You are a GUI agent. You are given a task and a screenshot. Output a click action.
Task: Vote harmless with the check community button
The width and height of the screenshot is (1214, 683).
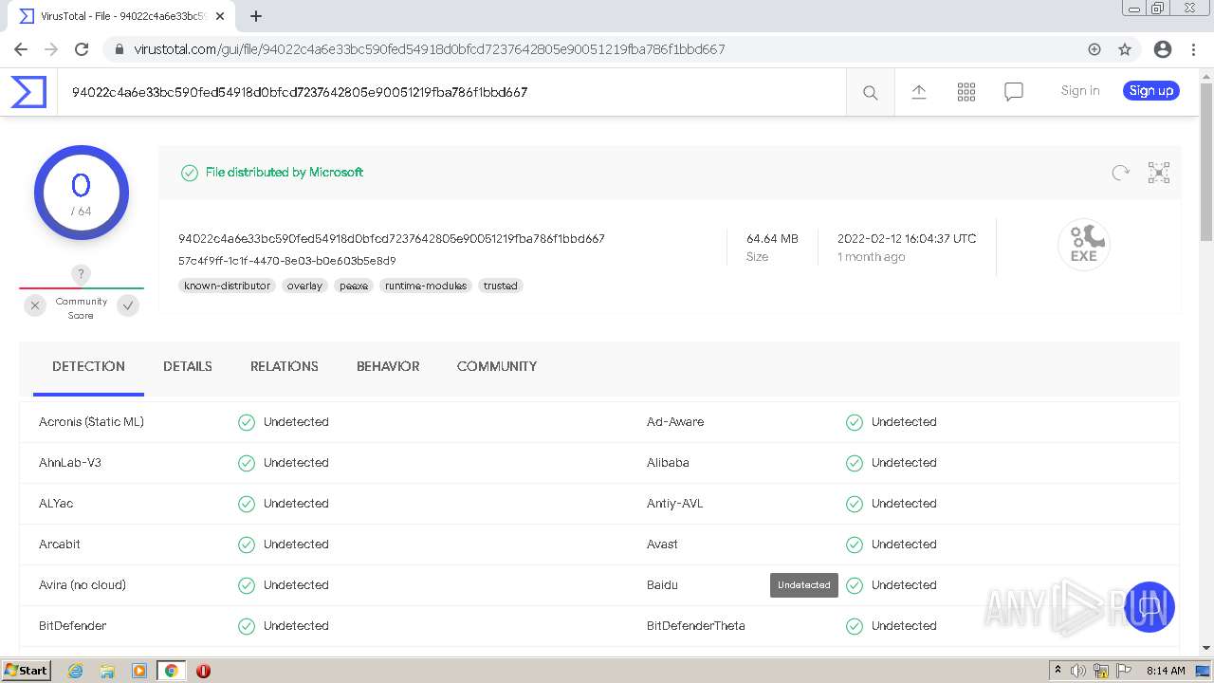tap(128, 305)
